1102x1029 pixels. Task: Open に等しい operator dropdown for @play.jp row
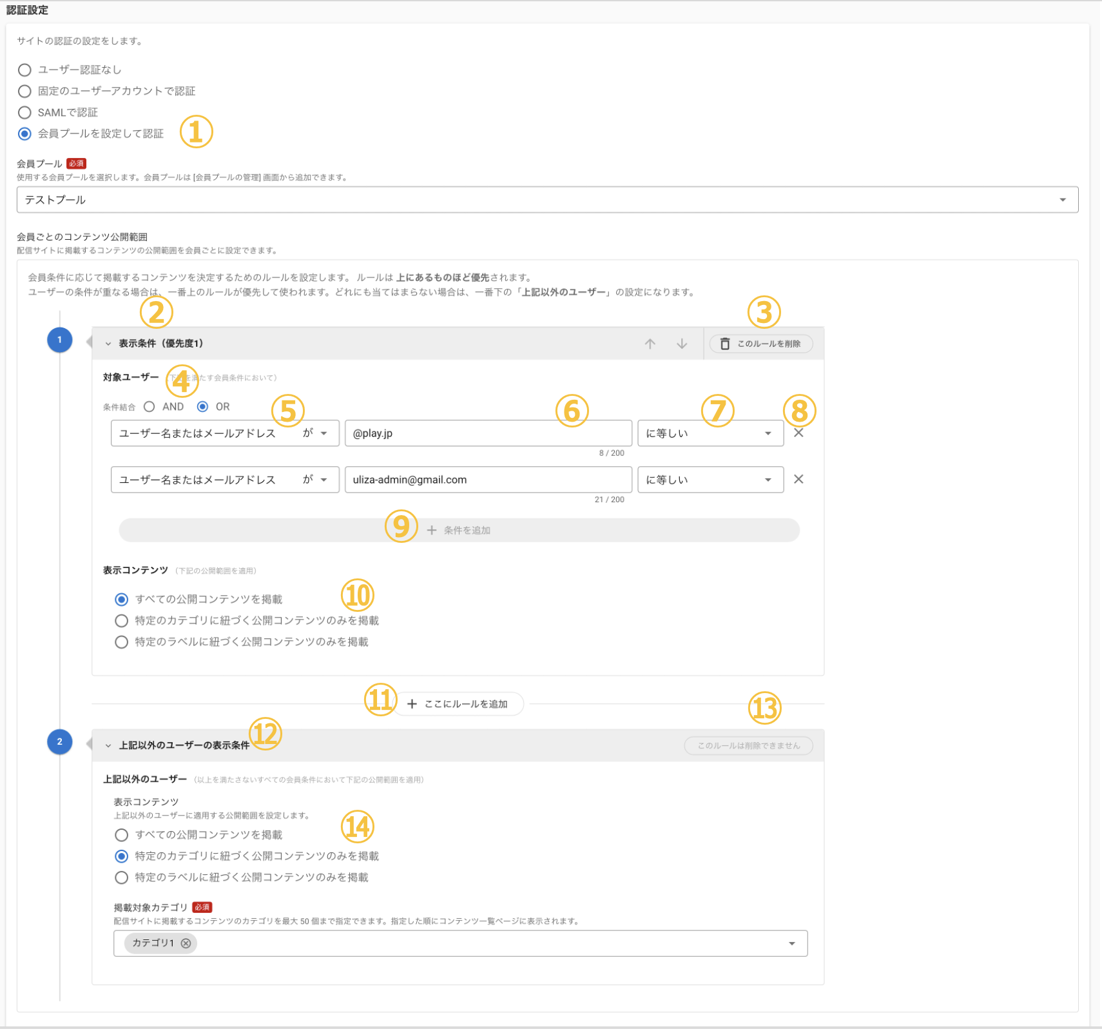(710, 433)
